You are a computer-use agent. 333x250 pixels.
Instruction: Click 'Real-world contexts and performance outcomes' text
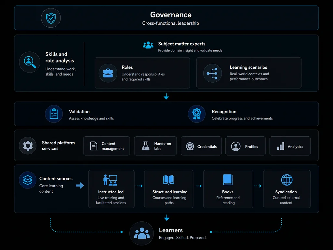[x=249, y=76]
